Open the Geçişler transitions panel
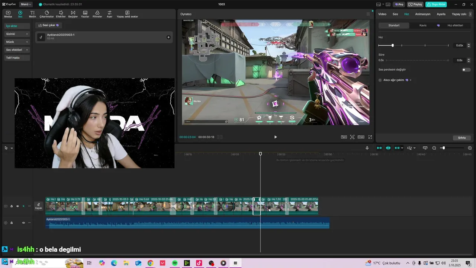This screenshot has height=268, width=476. coord(73,14)
